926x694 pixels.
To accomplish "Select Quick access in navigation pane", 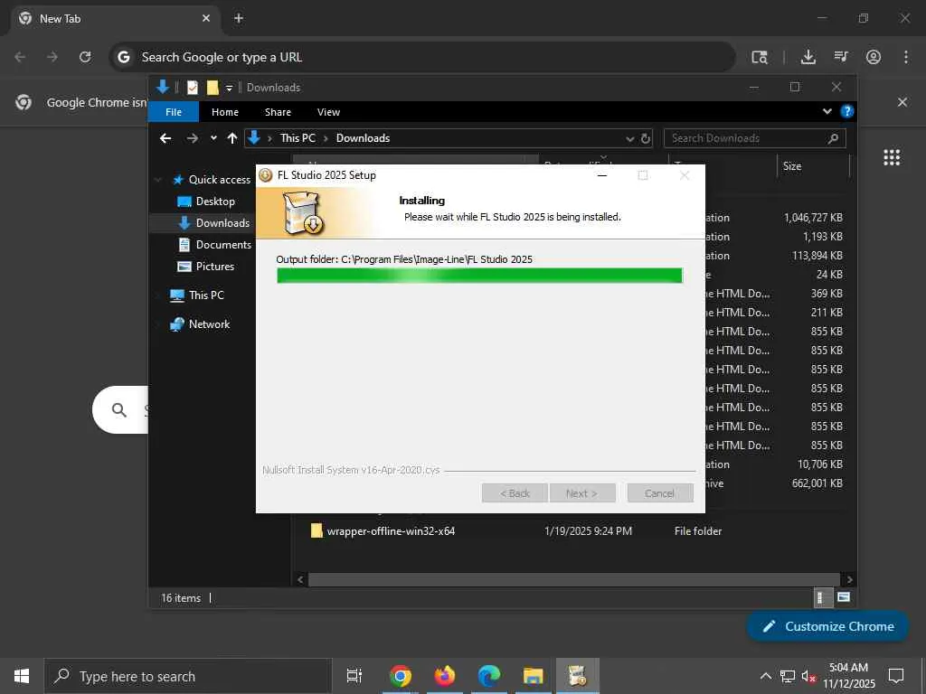I will click(219, 180).
